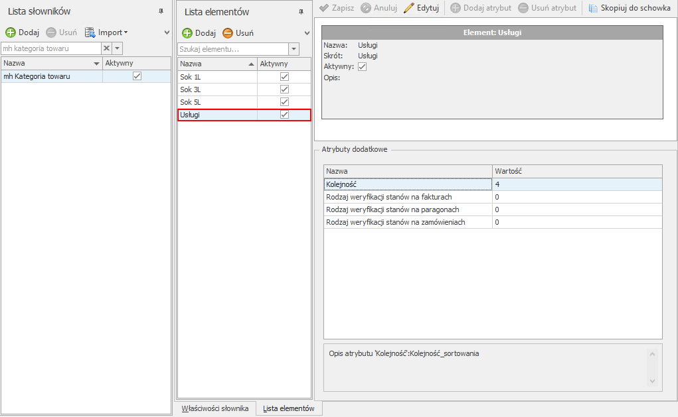Screen dimensions: 678x417
Task: Click Dodaj in Lista elementów toolbar
Action: click(x=199, y=32)
